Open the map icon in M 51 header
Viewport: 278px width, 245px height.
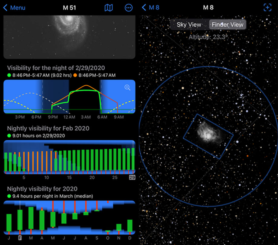tap(109, 8)
